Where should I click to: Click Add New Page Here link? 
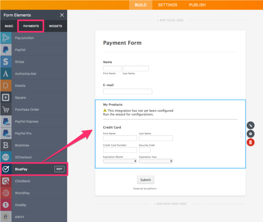pos(170,204)
